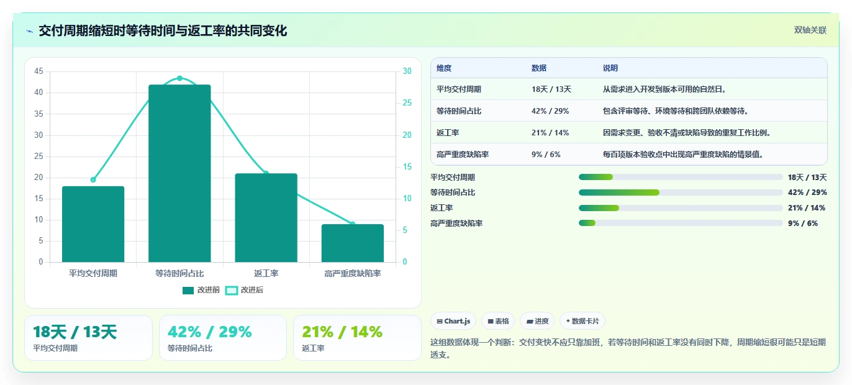Screen dimensions: 852x385
Task: Click the 返工率 bar in the chart
Action: click(266, 218)
